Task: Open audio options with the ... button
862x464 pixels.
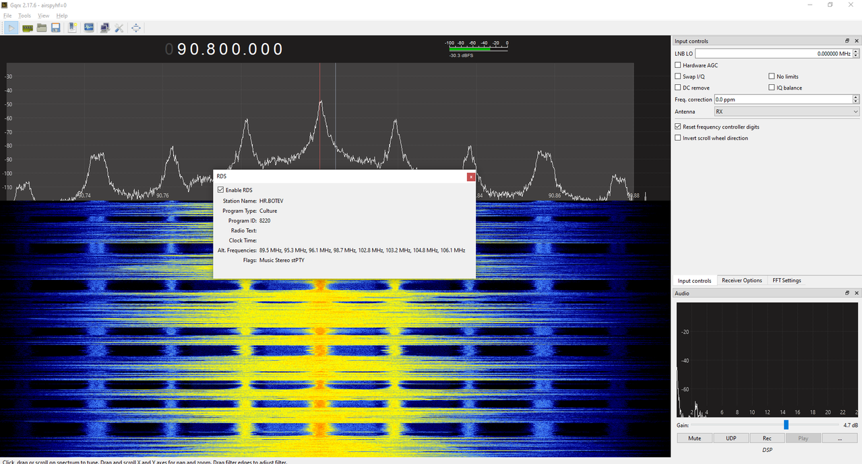Action: pos(840,438)
